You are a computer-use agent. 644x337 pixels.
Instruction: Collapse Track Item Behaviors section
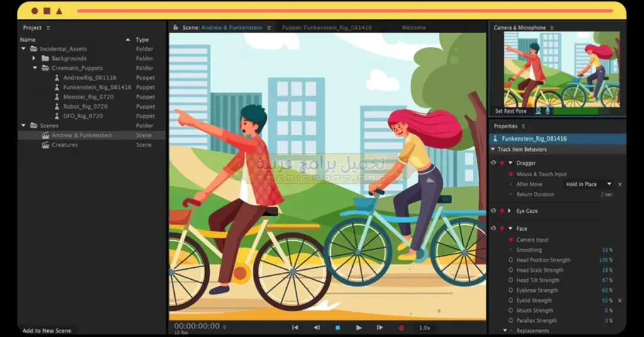493,150
